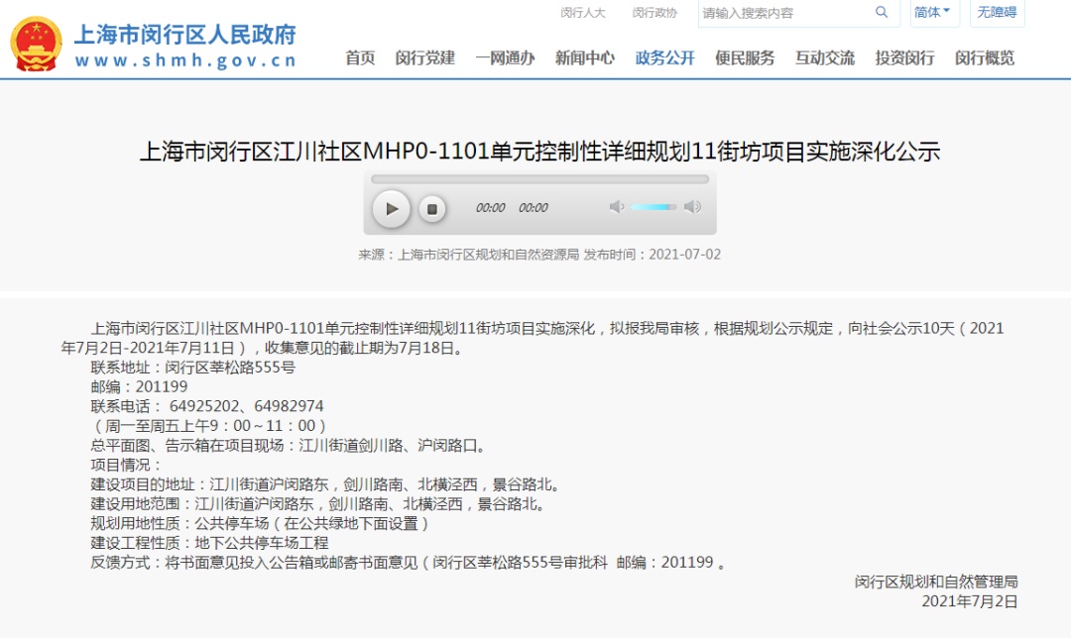Click the 发布时间：2021-07-02 text
This screenshot has height=638, width=1071.
(652, 255)
